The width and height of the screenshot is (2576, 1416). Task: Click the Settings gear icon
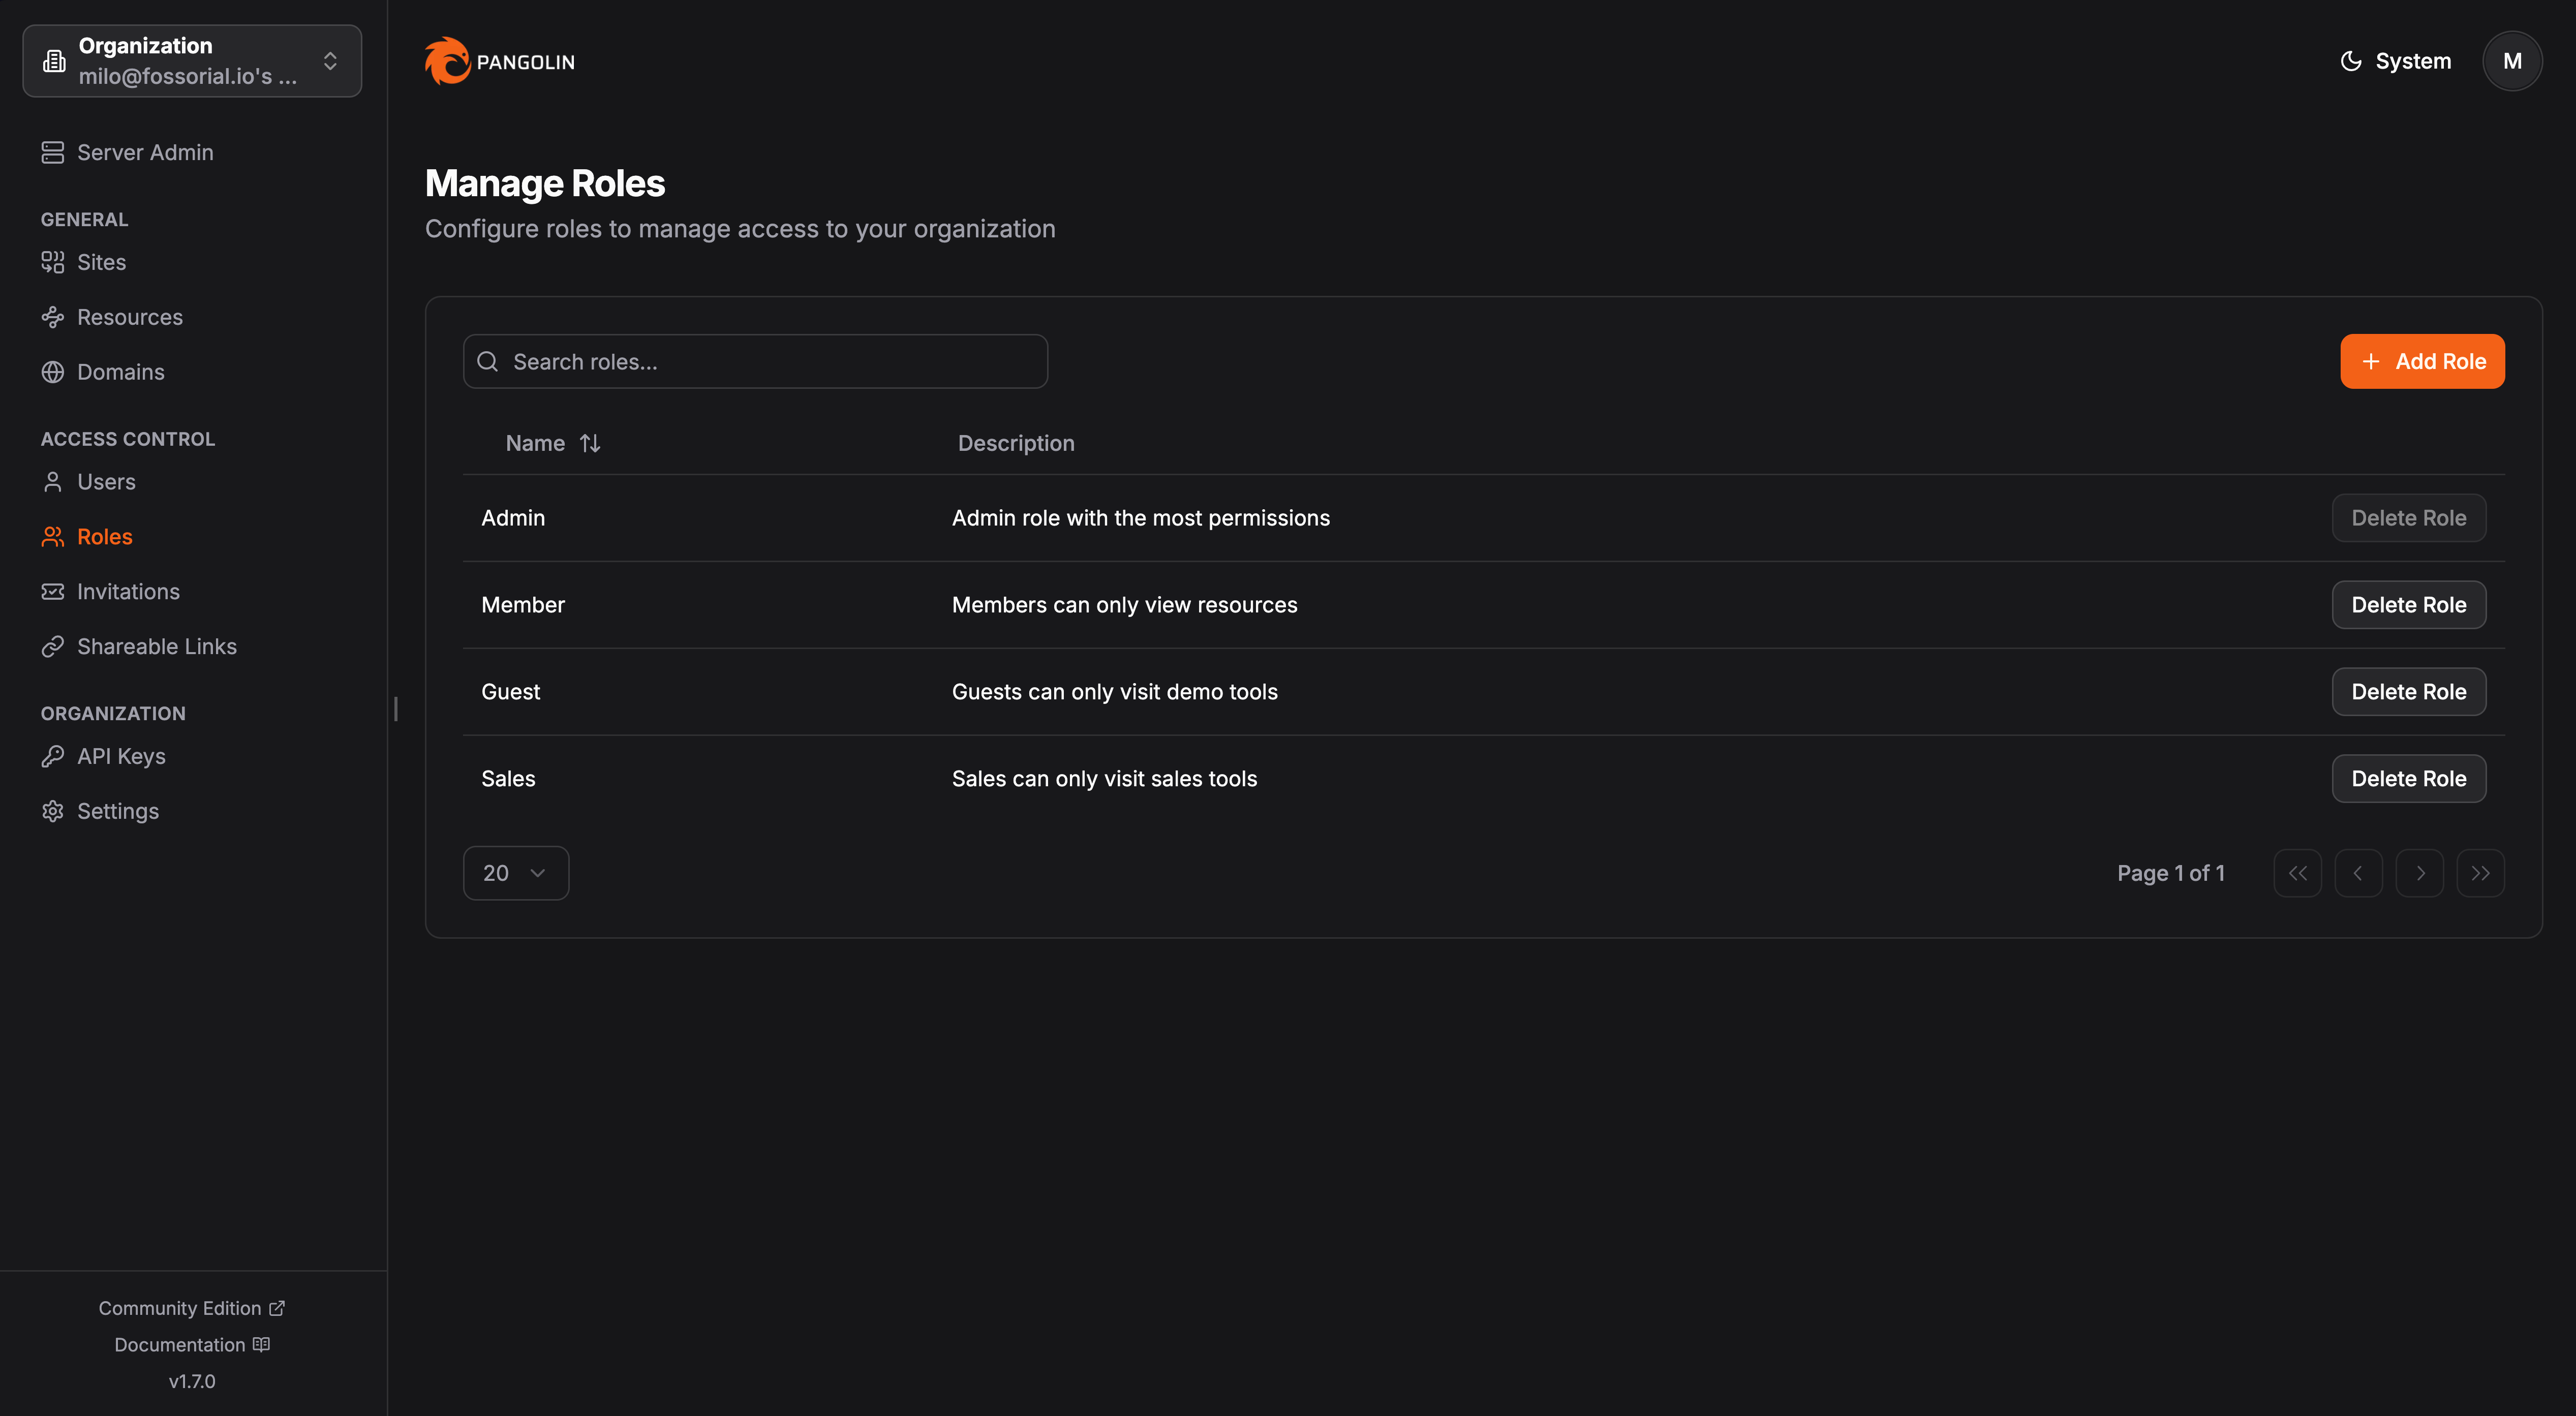[53, 811]
